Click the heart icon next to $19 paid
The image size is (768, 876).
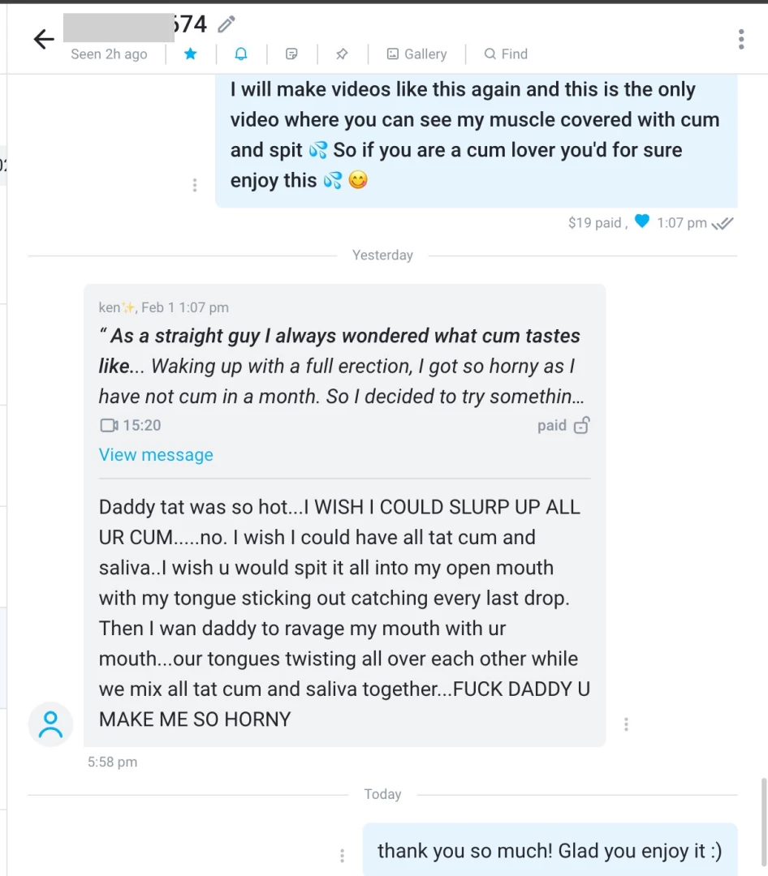click(641, 222)
